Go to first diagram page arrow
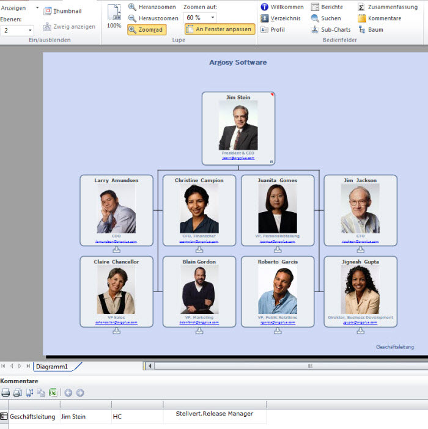The image size is (428, 429). 3,366
